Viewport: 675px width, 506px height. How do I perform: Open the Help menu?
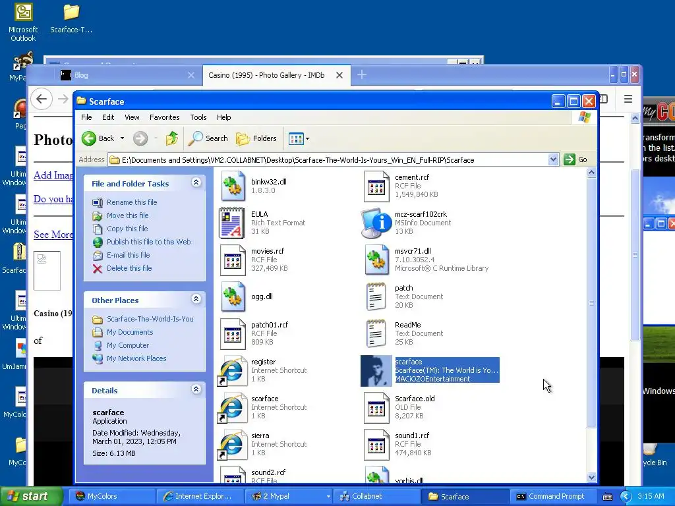click(224, 117)
